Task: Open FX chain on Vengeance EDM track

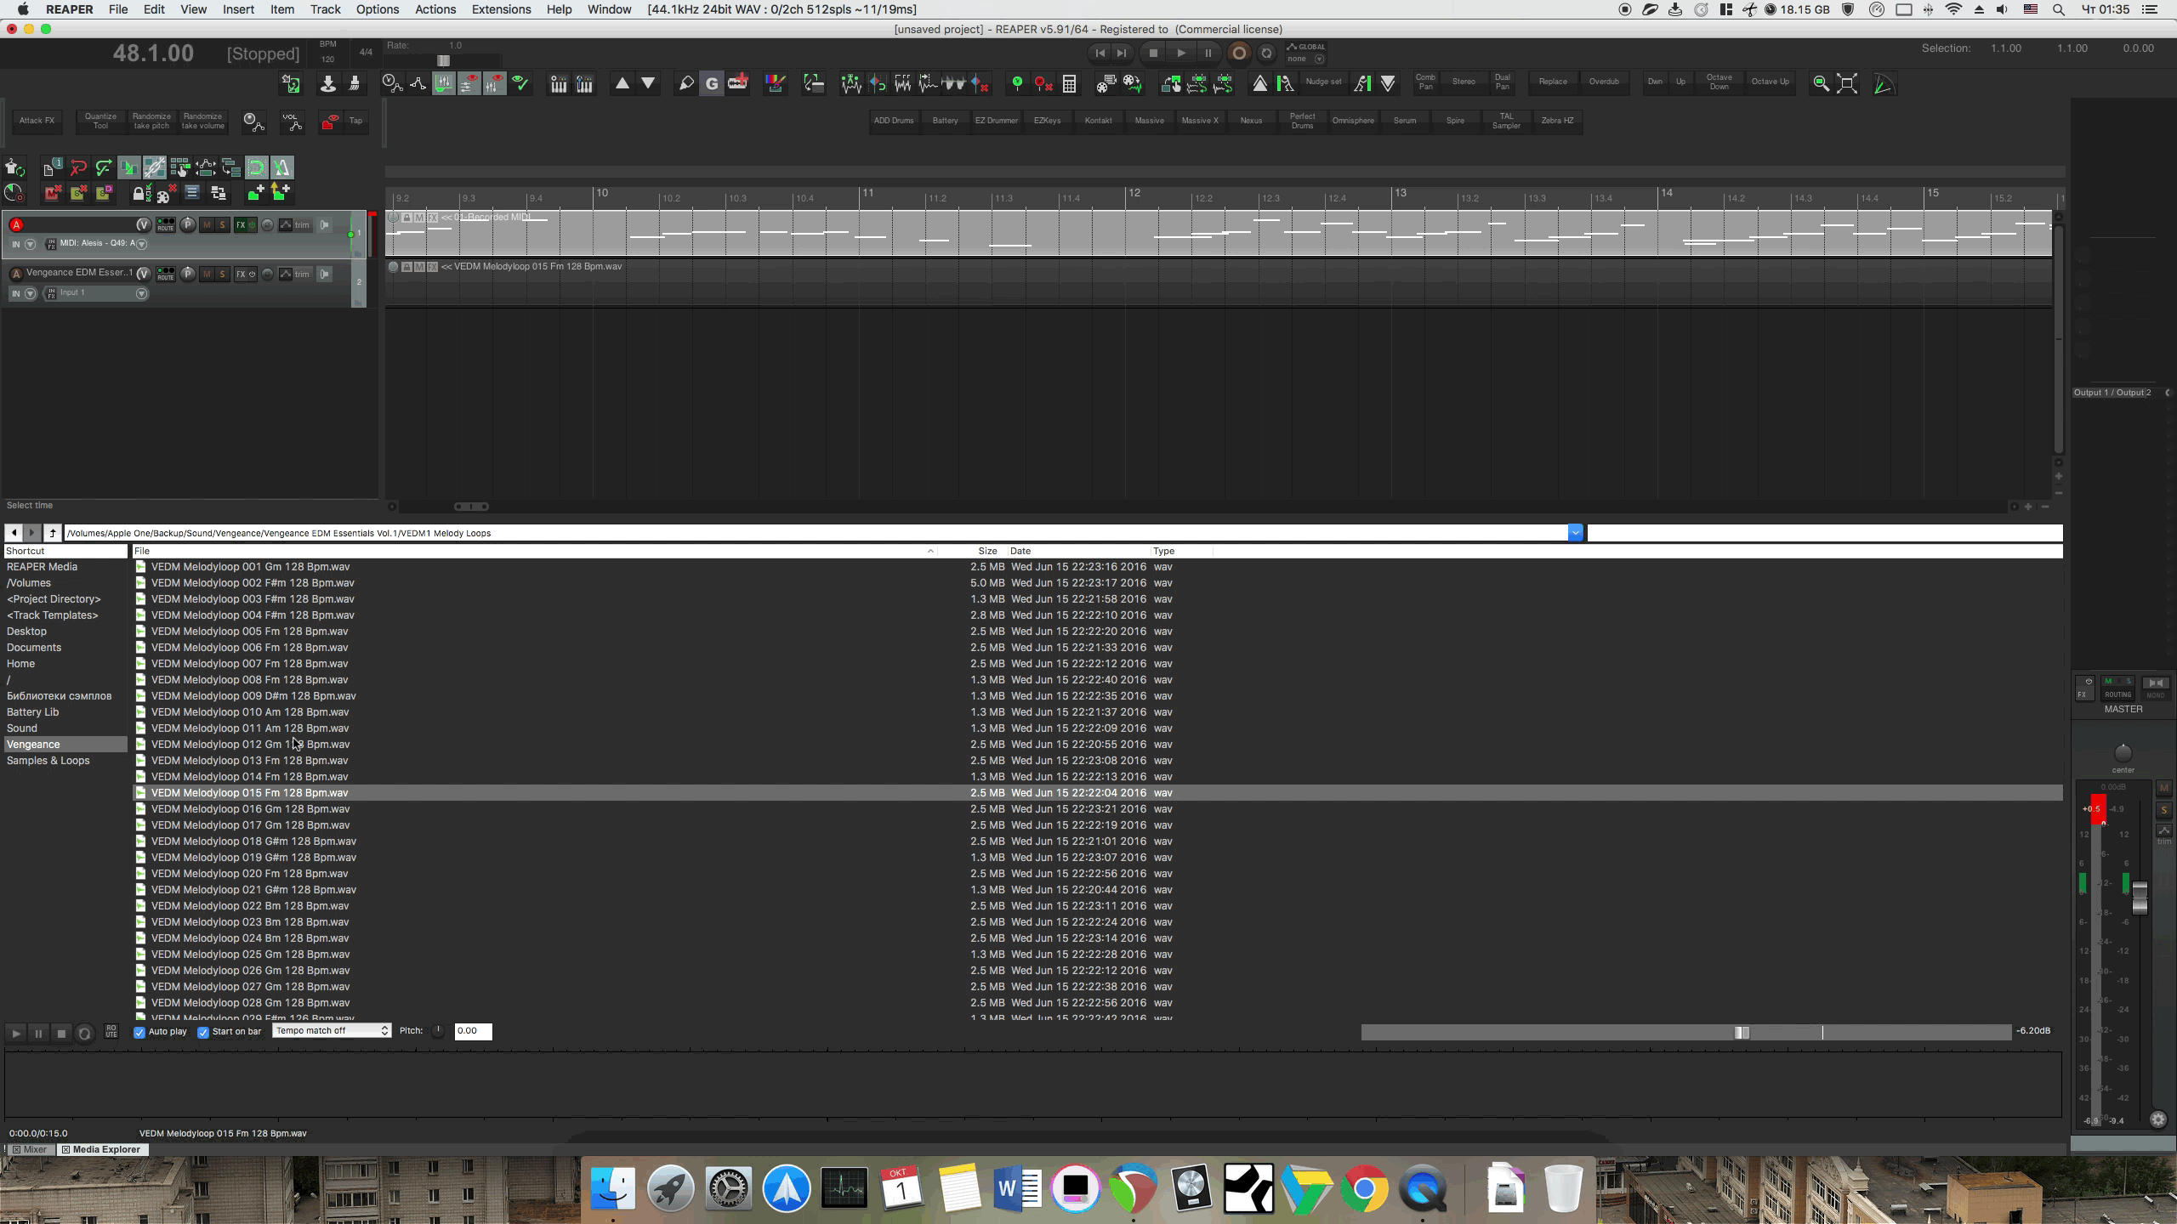Action: point(242,274)
